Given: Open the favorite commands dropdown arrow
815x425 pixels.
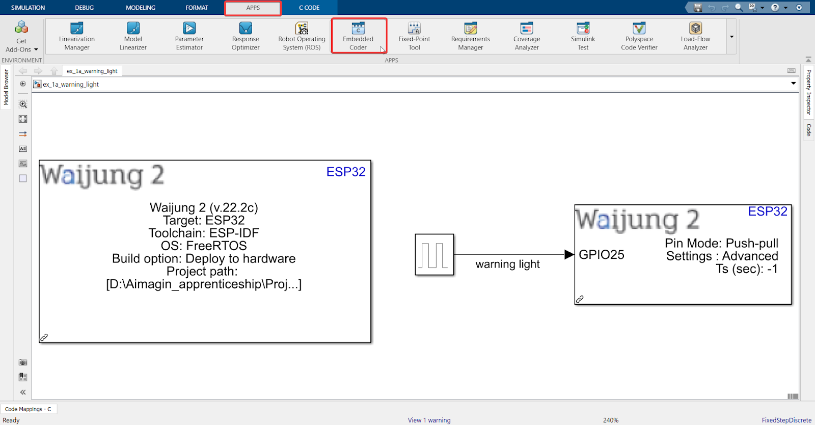Looking at the screenshot, I should pos(762,8).
